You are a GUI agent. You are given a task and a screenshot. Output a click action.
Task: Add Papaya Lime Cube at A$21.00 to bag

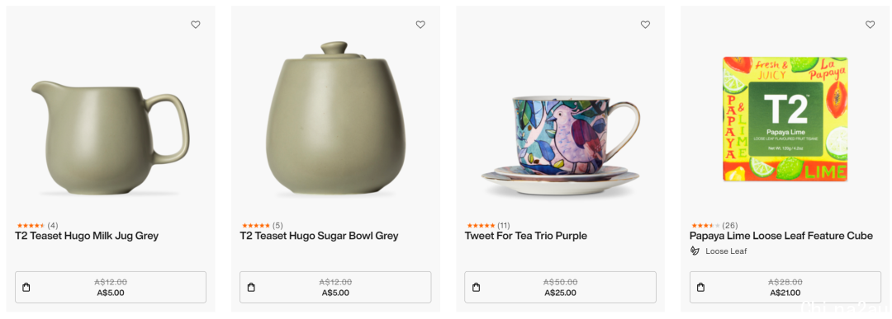click(x=785, y=287)
